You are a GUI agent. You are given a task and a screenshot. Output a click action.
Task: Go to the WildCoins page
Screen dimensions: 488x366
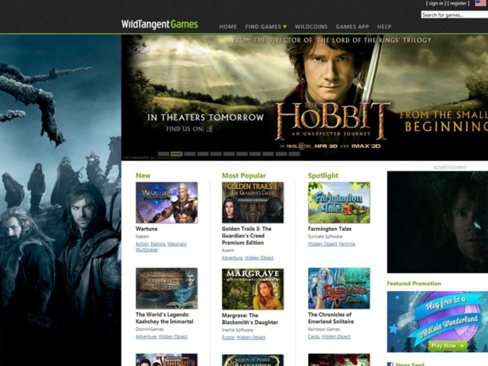pos(311,27)
